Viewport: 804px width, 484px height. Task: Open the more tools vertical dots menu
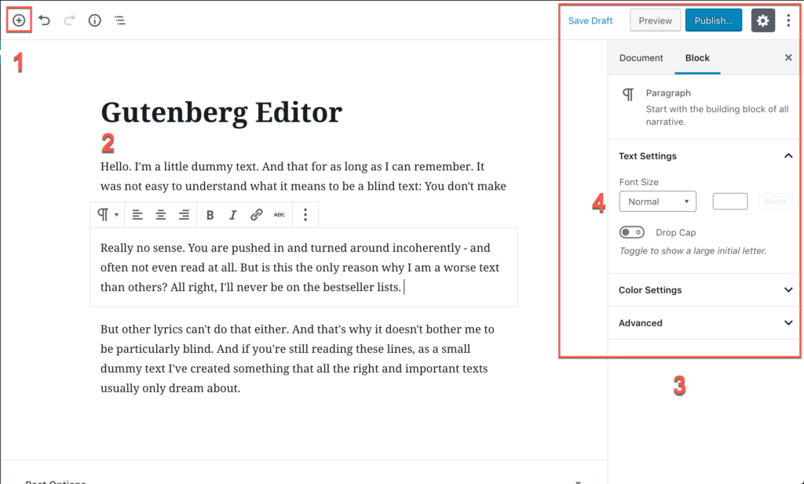pyautogui.click(x=788, y=20)
